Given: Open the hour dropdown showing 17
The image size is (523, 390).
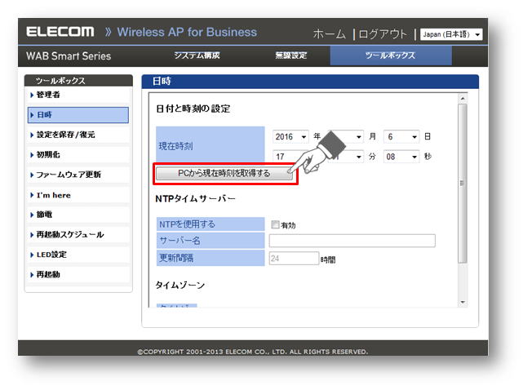Looking at the screenshot, I should tap(290, 157).
